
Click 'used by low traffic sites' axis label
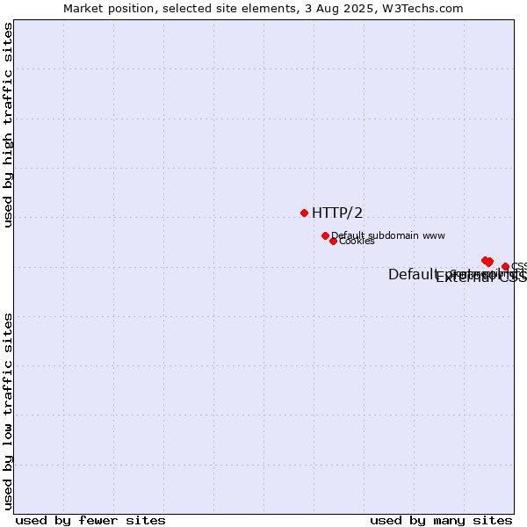[8, 412]
